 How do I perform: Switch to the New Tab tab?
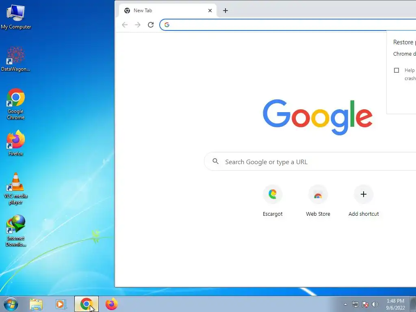(168, 11)
